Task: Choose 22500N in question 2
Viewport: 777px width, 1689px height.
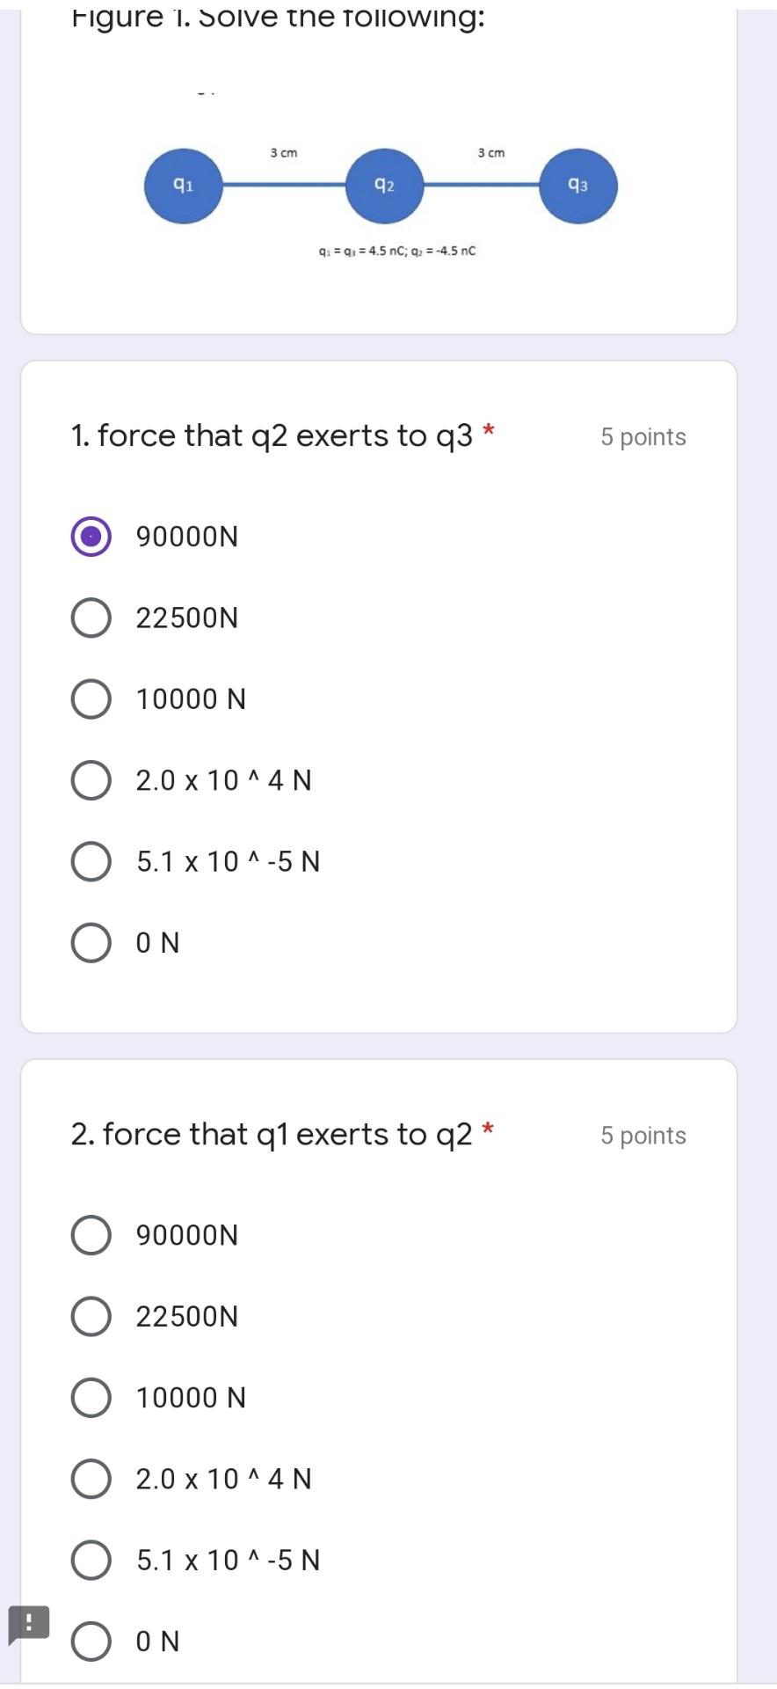Action: [90, 1316]
